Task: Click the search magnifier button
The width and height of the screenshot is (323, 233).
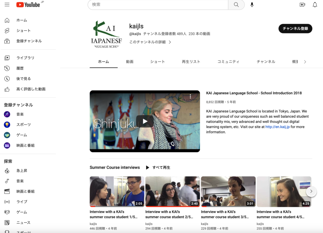Action: tap(236, 4)
